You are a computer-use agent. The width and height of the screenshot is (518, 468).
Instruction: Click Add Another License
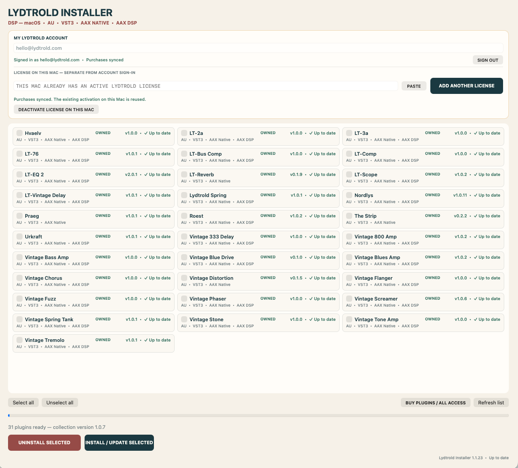(x=467, y=86)
